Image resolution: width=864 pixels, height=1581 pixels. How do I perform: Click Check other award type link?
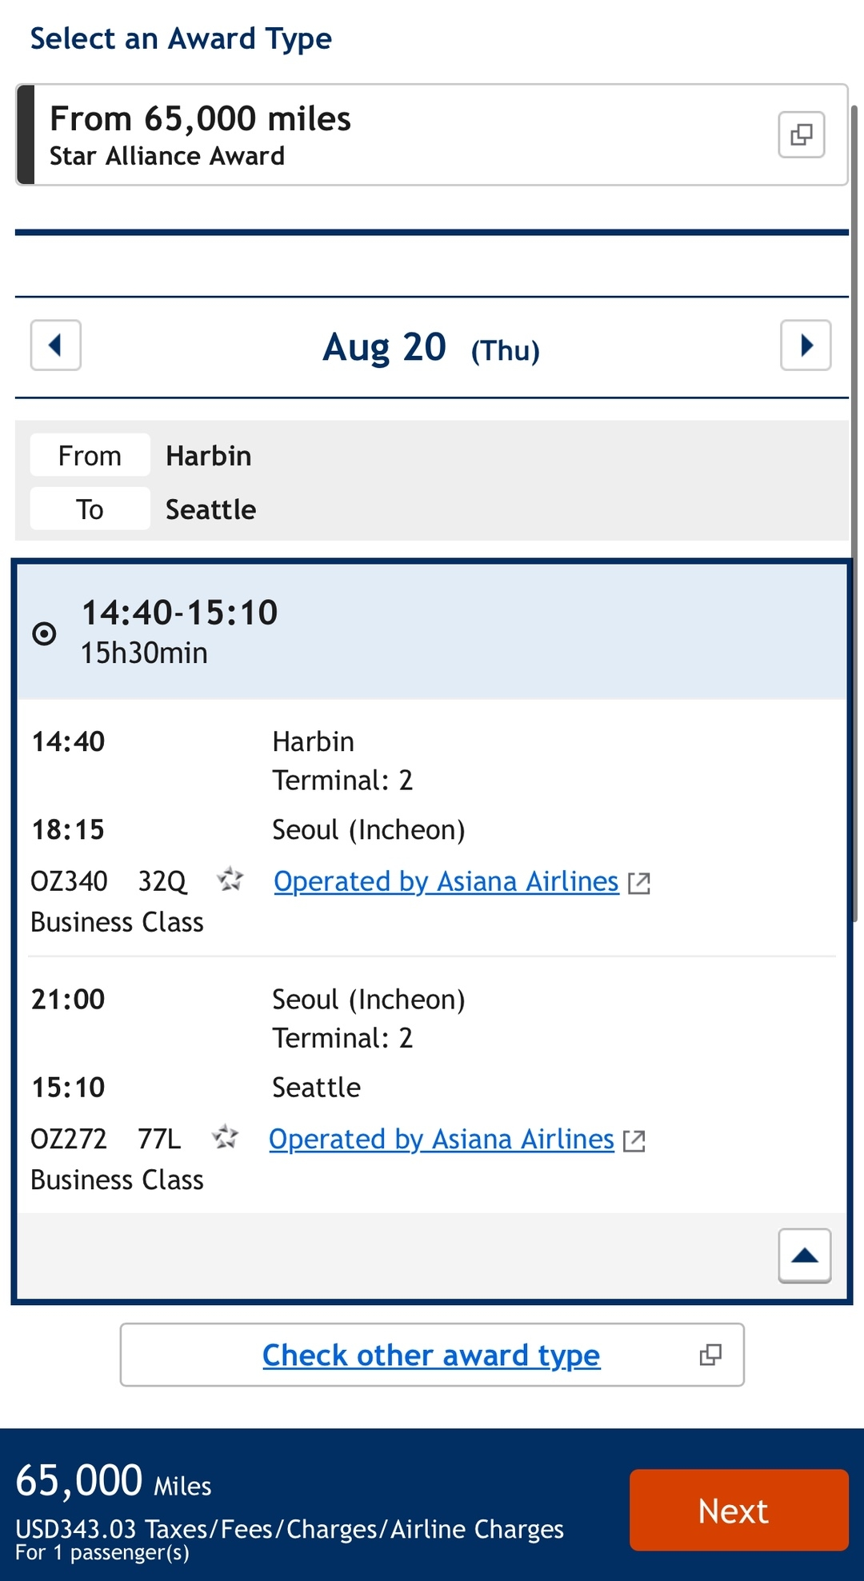click(431, 1355)
